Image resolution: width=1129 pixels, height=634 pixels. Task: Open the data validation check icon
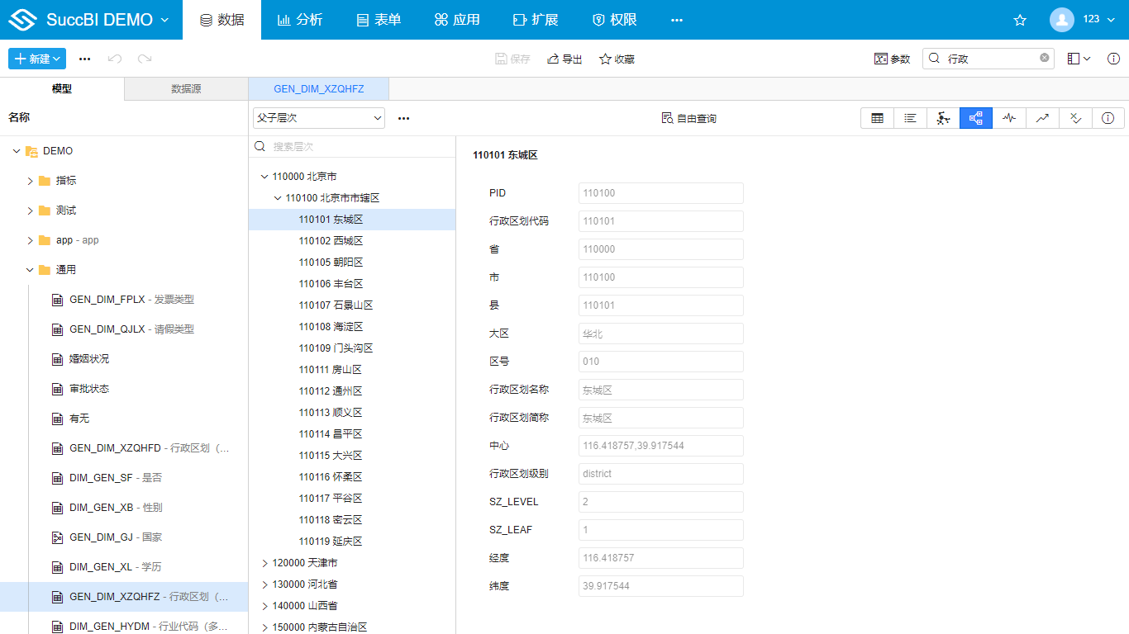coord(1074,118)
